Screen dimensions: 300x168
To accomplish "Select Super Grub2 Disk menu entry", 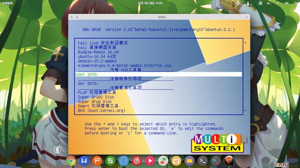I will [x=96, y=97].
